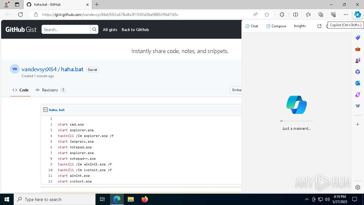Open the Extensions puzzle icon
This screenshot has width=364, height=205.
point(282,15)
